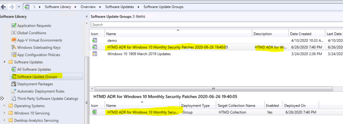The width and height of the screenshot is (343, 124).
Task: Click the Desktop Analytics Servicing folder icon
Action: click(10, 120)
